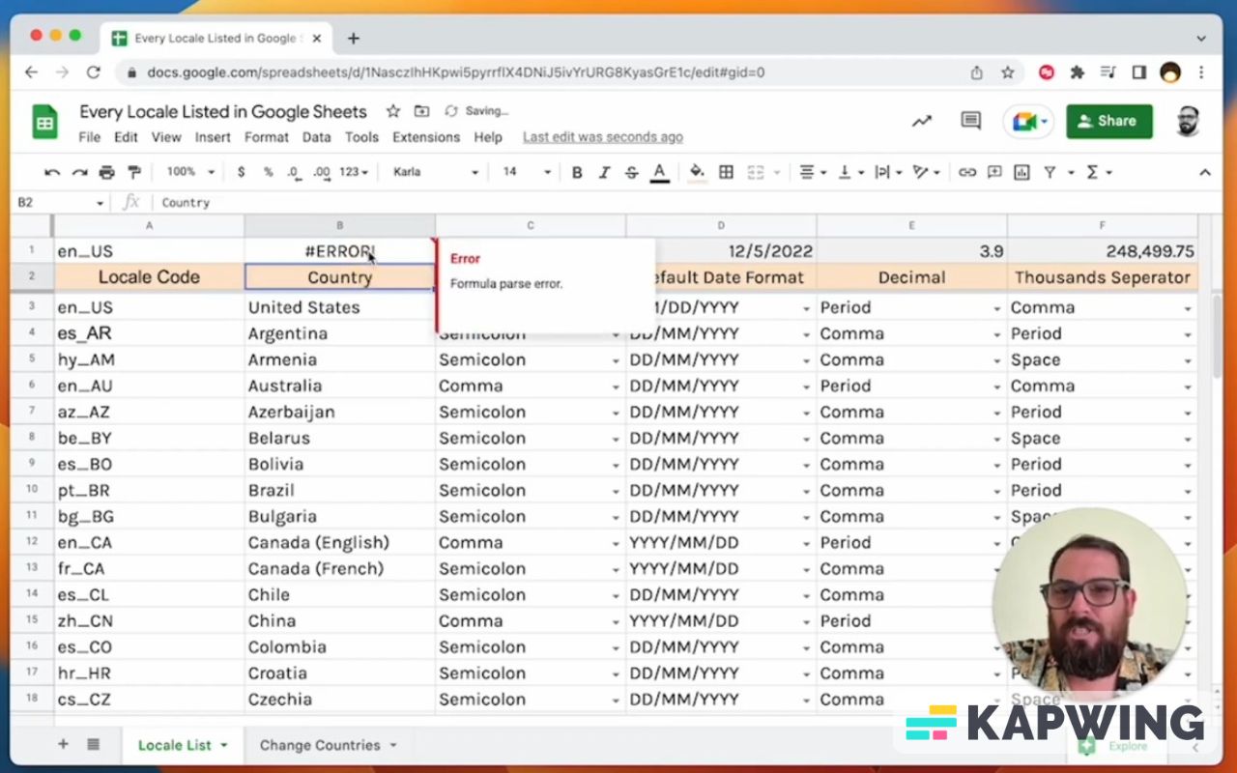Click the Undo arrow in the toolbar
This screenshot has width=1237, height=773.
tap(52, 172)
